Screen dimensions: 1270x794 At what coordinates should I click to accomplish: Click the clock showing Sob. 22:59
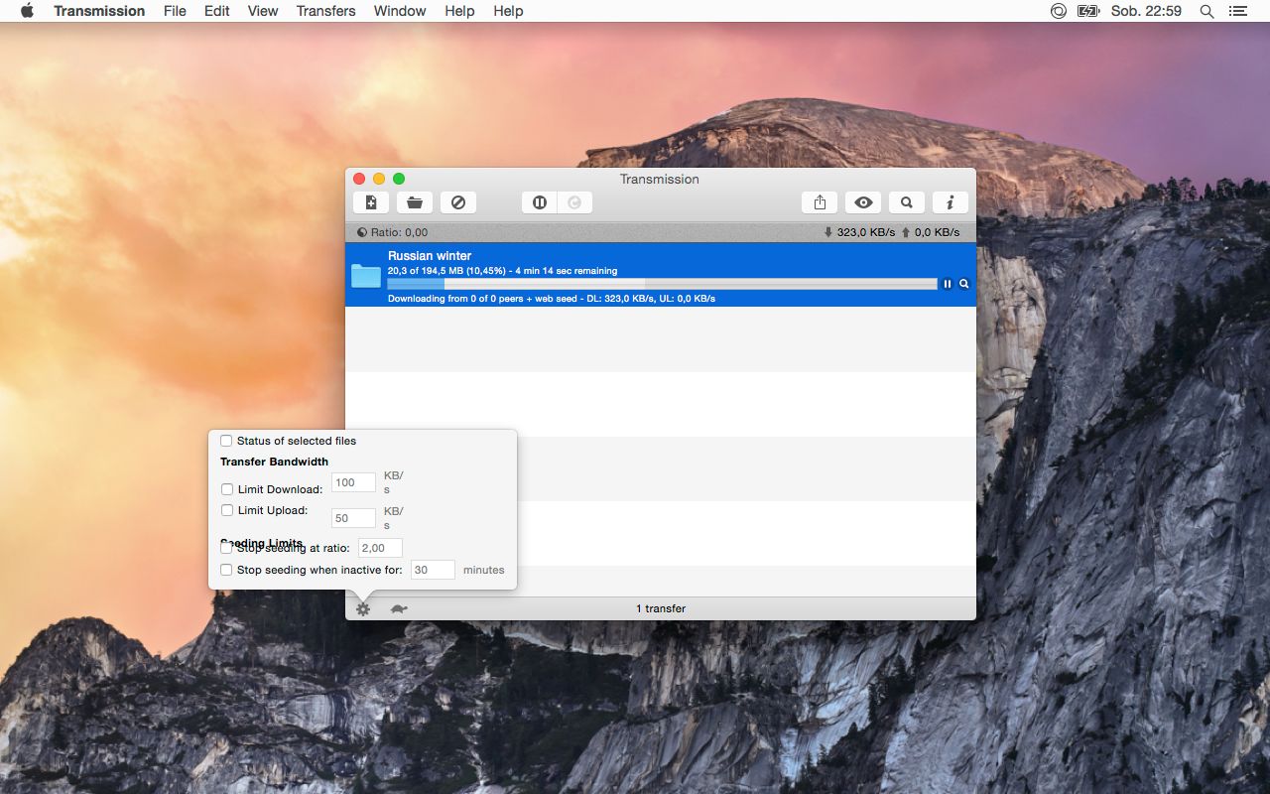tap(1146, 11)
